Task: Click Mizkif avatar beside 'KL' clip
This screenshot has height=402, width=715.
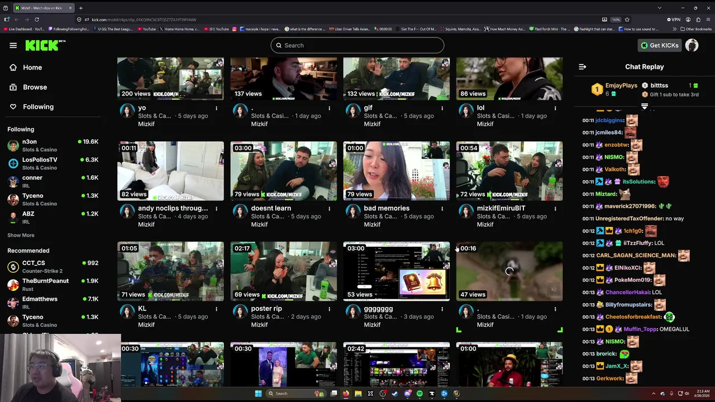Action: 127,312
